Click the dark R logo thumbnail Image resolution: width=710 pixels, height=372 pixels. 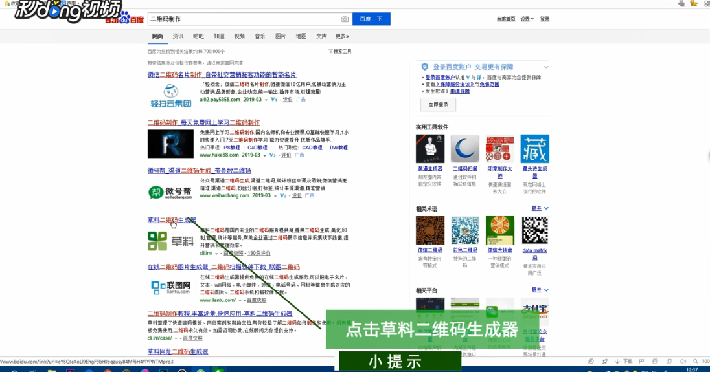(x=171, y=144)
